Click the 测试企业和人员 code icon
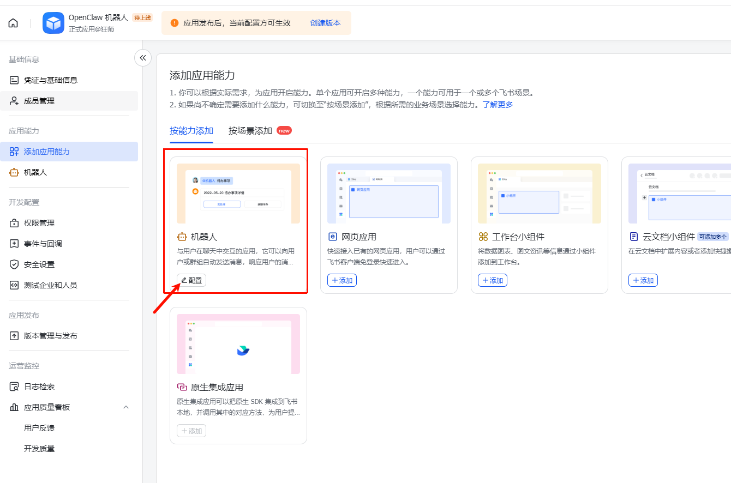 (x=14, y=285)
